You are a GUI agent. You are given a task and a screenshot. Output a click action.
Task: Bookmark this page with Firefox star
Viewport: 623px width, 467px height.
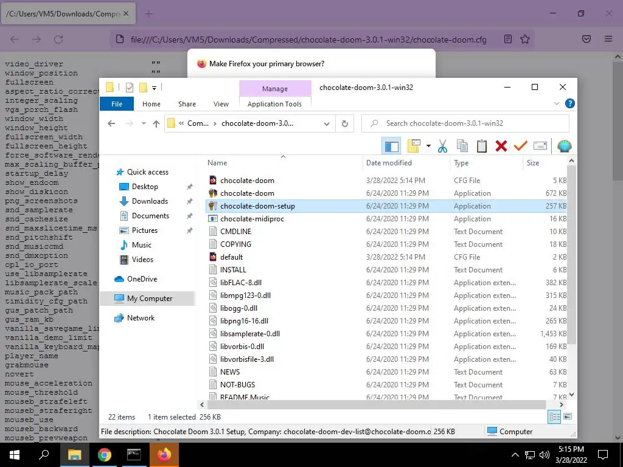(525, 39)
